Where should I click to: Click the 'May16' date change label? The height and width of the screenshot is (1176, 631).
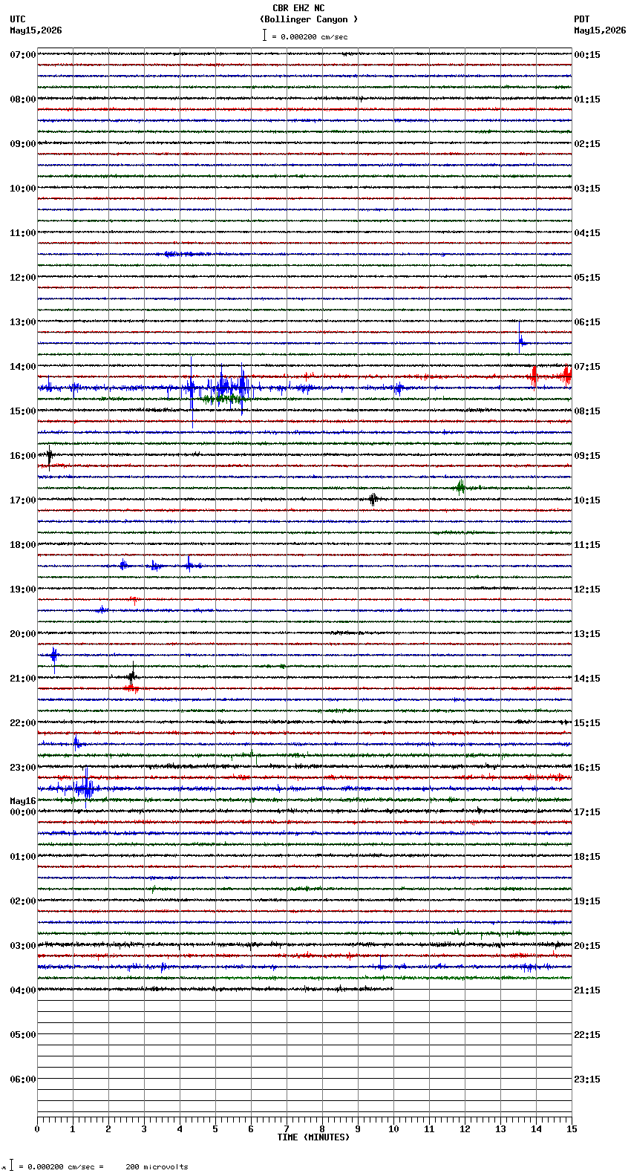point(23,801)
